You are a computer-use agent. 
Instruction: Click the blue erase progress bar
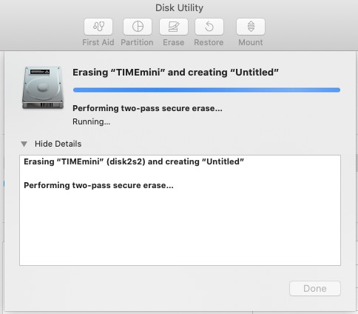pos(206,90)
